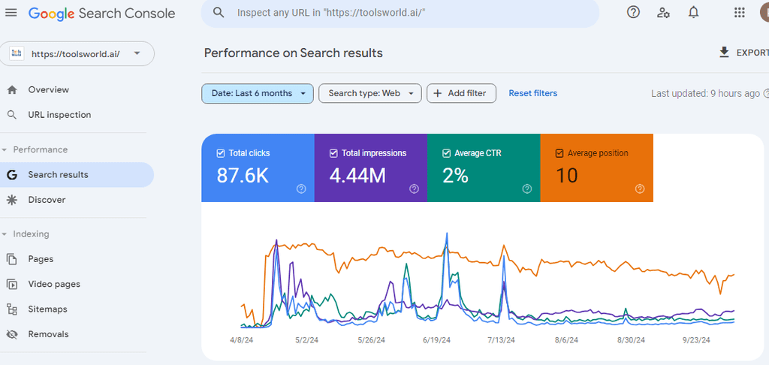Open the Google apps grid

click(740, 12)
